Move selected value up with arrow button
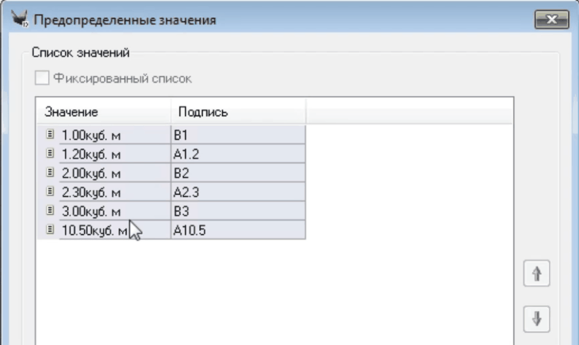Viewport: 579px width, 345px height. (x=537, y=273)
